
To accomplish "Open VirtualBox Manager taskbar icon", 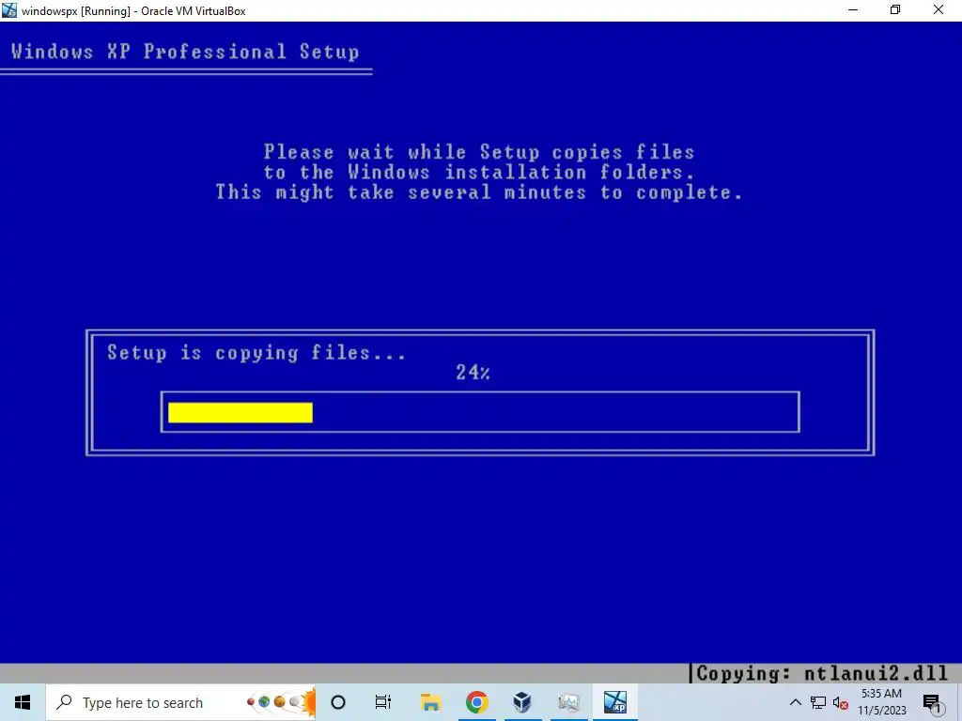I will pos(522,702).
